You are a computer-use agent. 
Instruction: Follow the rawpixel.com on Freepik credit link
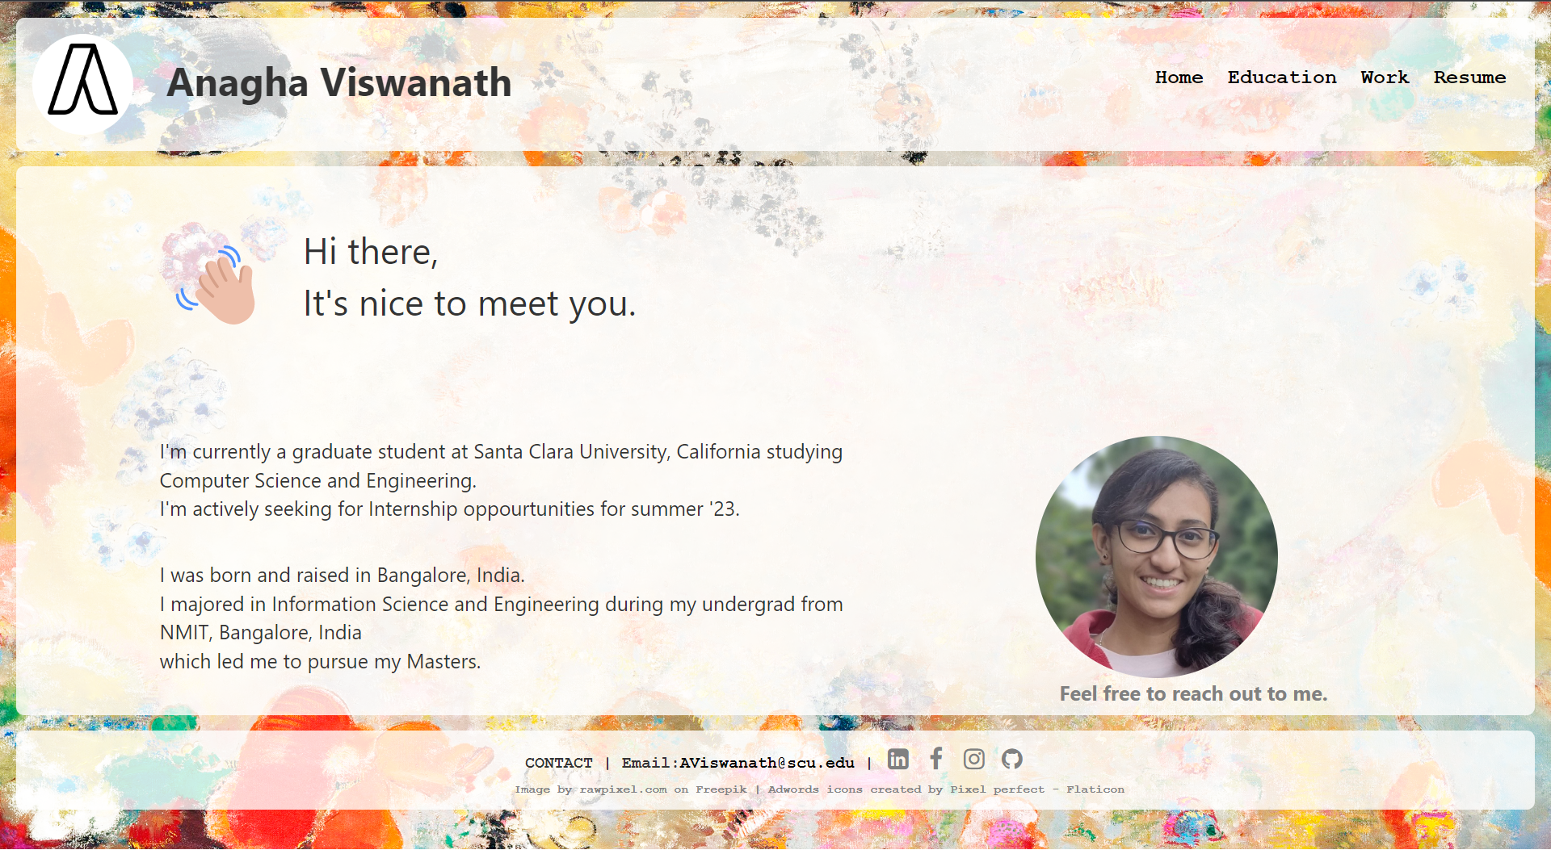pos(663,789)
